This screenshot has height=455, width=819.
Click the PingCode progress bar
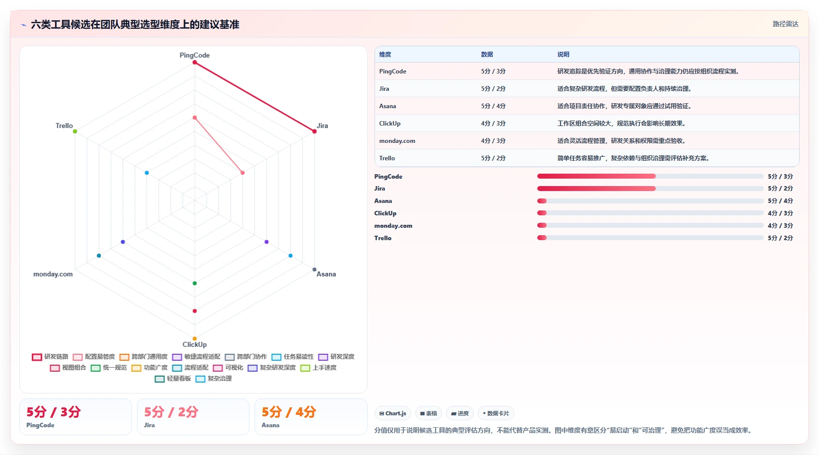coord(650,176)
